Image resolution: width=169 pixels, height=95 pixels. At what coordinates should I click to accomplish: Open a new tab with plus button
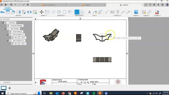146,5
